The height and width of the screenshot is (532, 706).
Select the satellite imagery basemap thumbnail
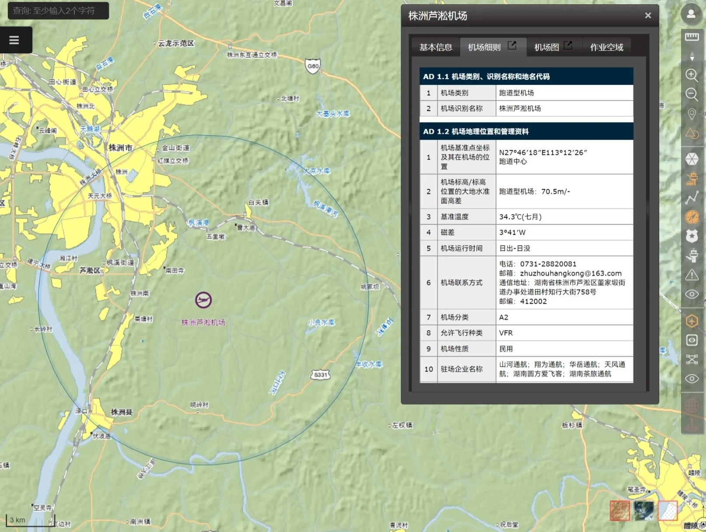[x=643, y=511]
